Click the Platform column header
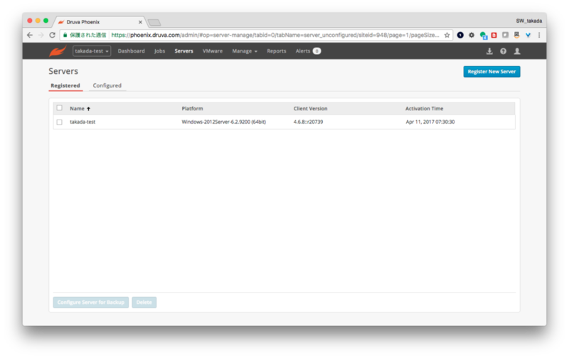Viewport: 569px width, 358px height. point(192,109)
